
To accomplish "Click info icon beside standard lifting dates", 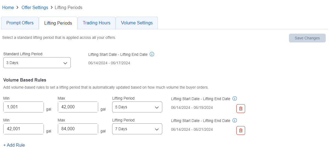I will 152,54.
